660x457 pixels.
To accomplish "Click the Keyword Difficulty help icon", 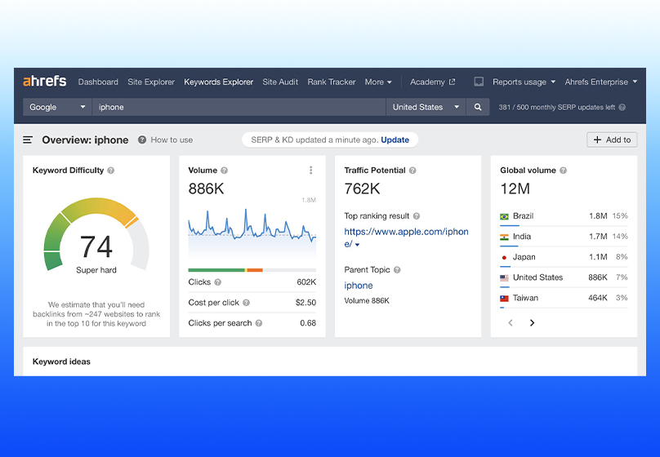I will (x=111, y=171).
